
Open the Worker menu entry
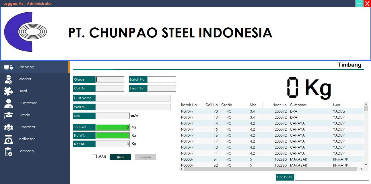(x=25, y=79)
